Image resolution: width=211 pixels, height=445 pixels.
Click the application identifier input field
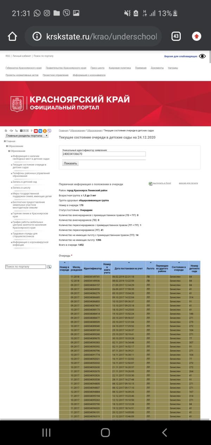pos(104,154)
